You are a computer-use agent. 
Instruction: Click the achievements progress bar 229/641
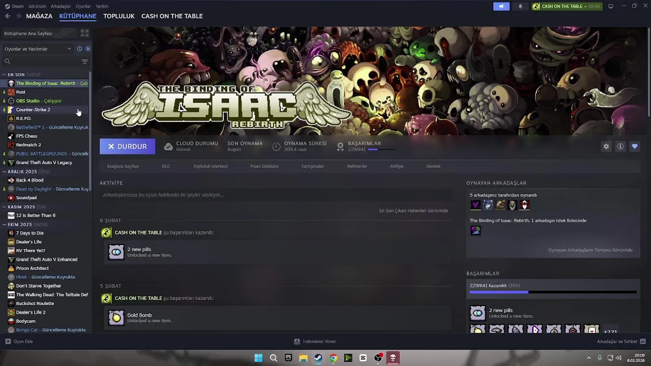click(553, 292)
